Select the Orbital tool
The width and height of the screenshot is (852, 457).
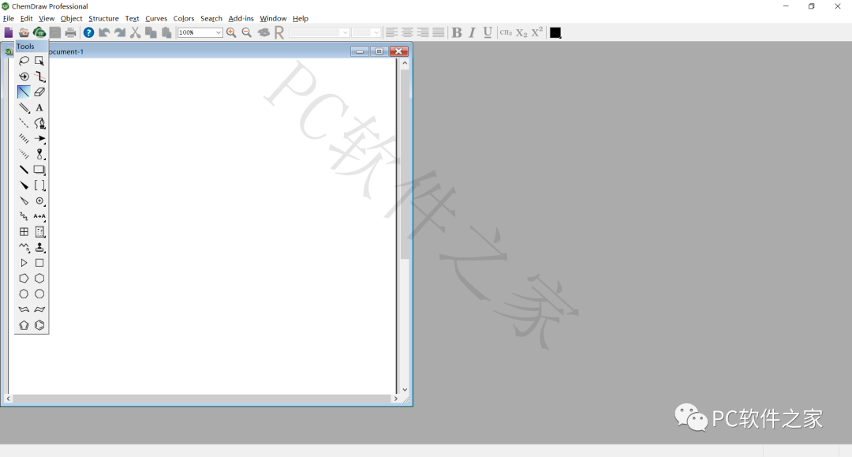(39, 155)
